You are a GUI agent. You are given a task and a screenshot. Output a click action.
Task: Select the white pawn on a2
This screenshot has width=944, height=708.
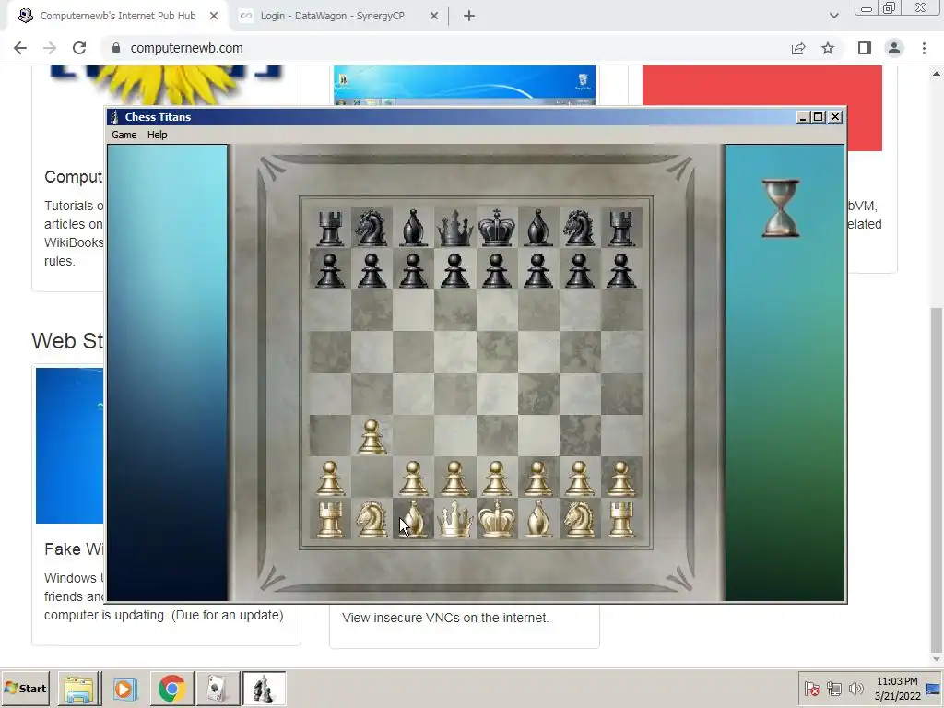pos(330,478)
